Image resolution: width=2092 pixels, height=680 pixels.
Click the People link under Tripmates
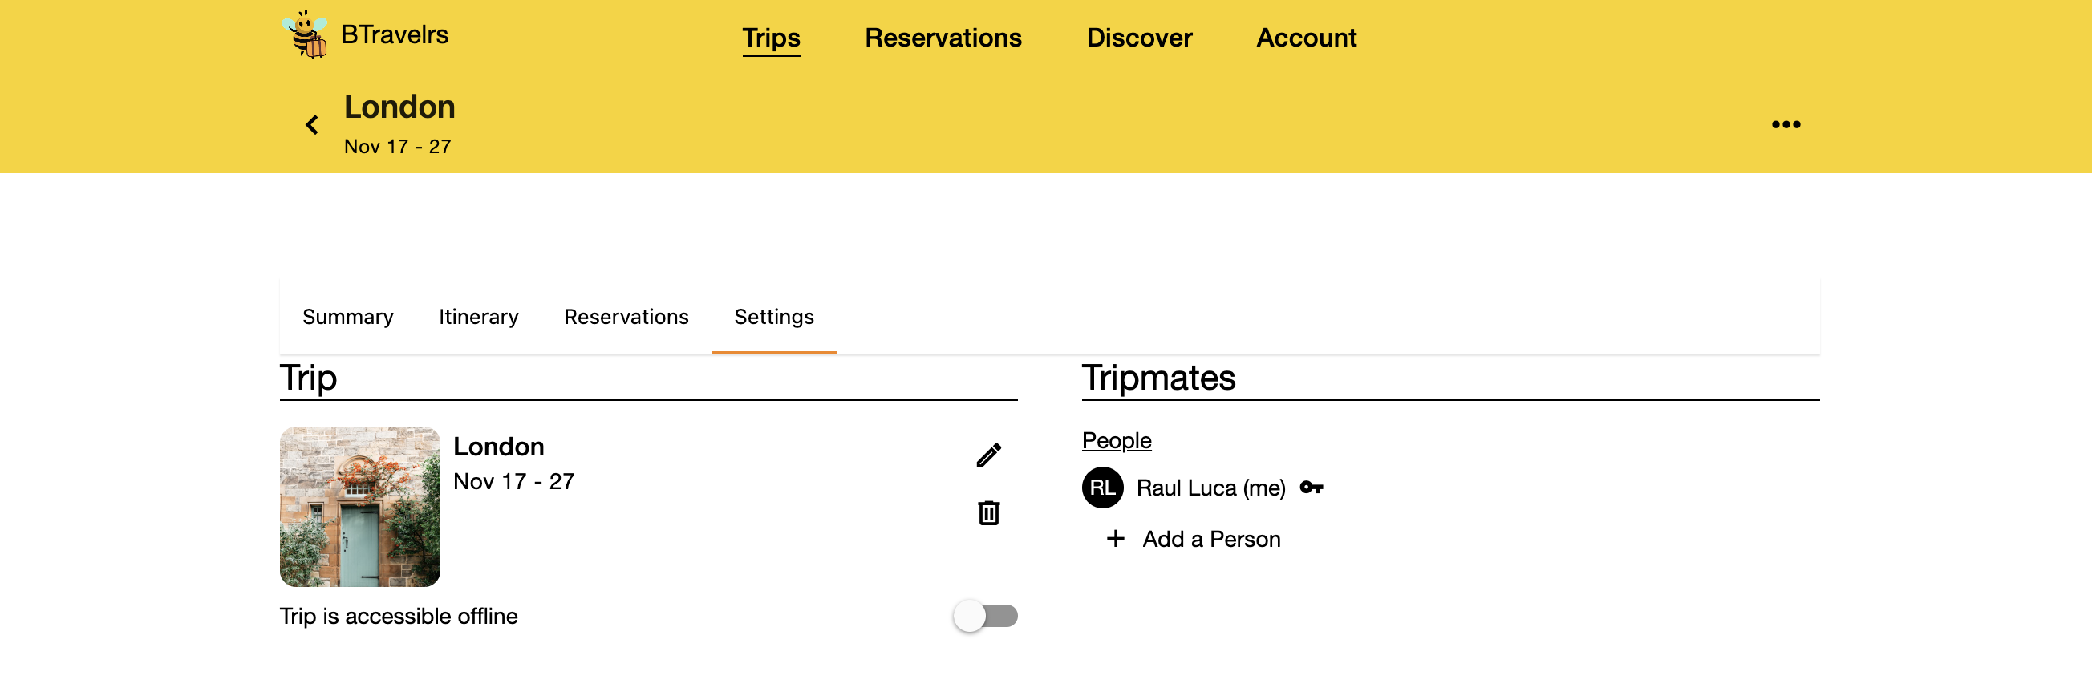1116,440
